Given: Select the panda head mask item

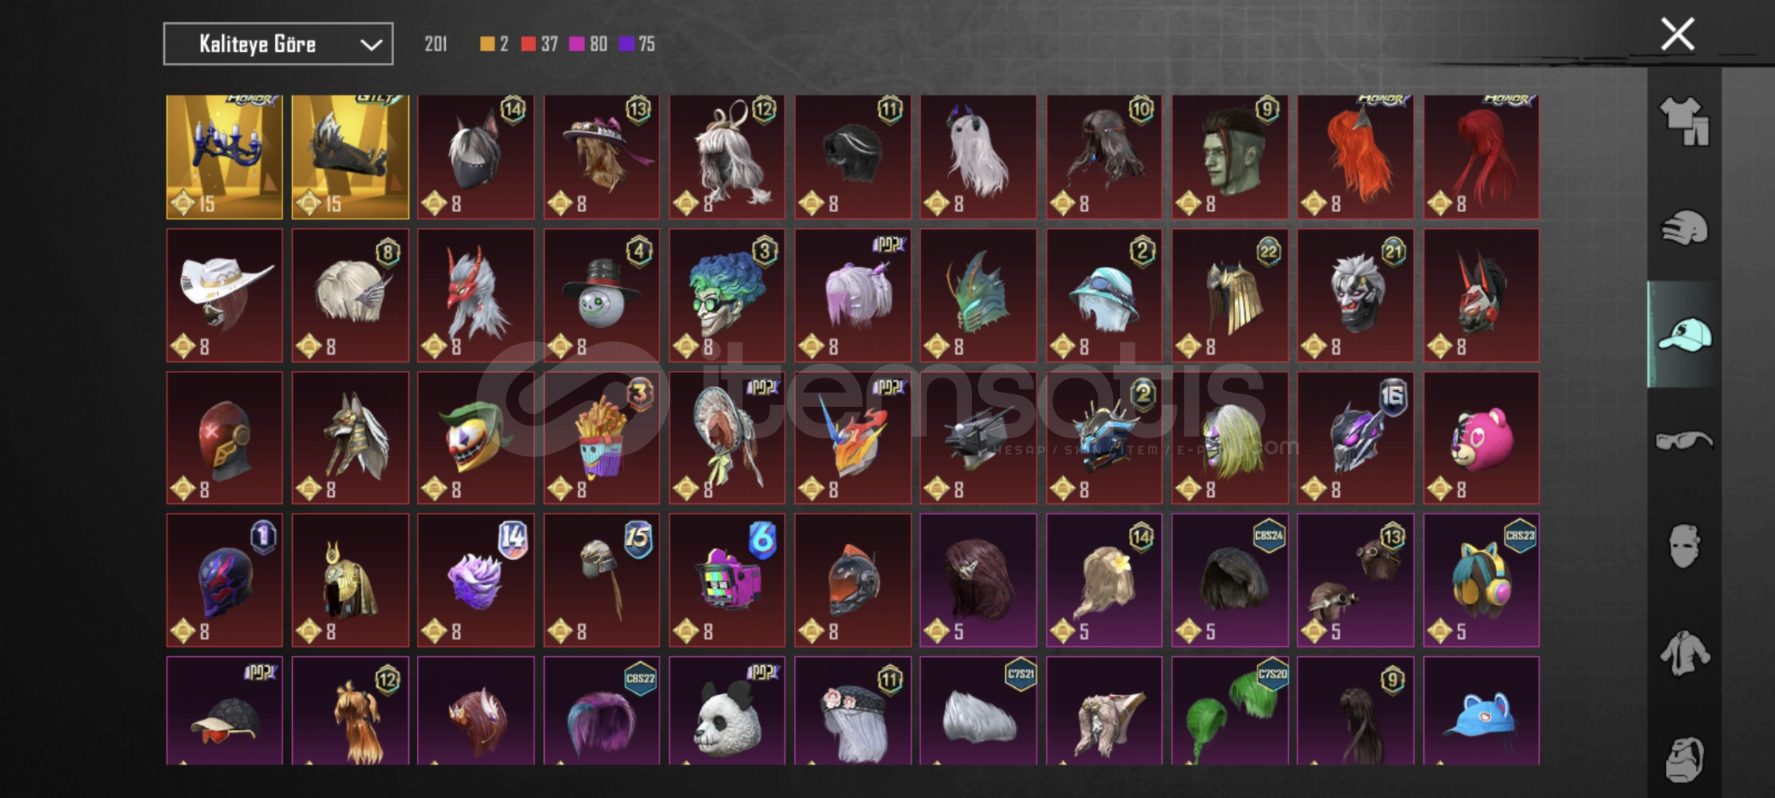Looking at the screenshot, I should (x=727, y=711).
